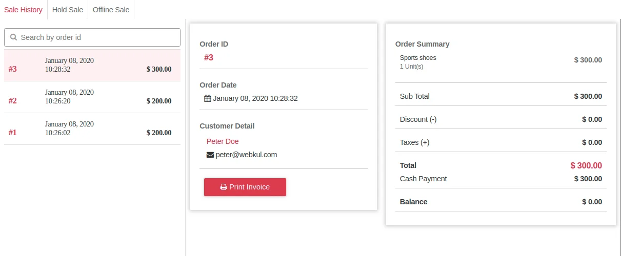The width and height of the screenshot is (621, 256).
Task: Click the peter@webkul.com email address
Action: (246, 155)
